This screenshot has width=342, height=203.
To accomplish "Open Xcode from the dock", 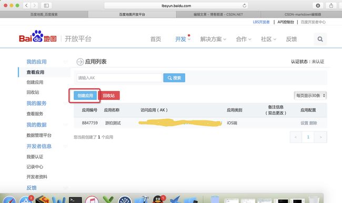I will click(142, 199).
